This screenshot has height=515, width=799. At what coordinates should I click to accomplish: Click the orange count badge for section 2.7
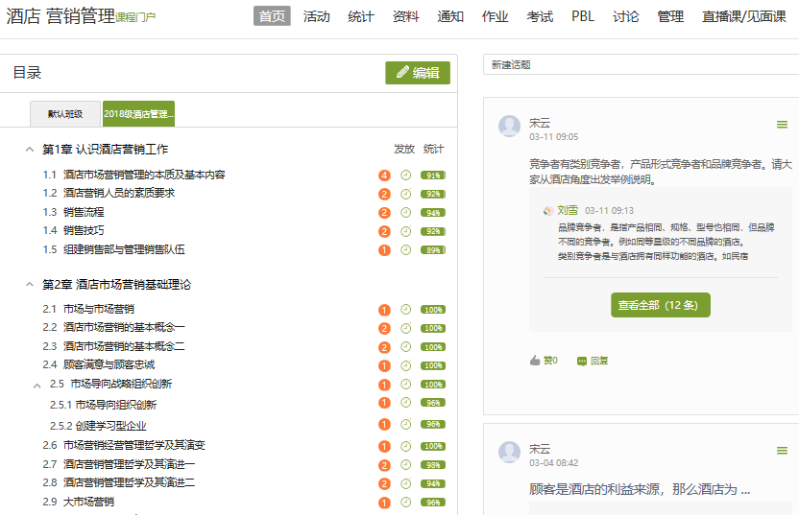384,464
